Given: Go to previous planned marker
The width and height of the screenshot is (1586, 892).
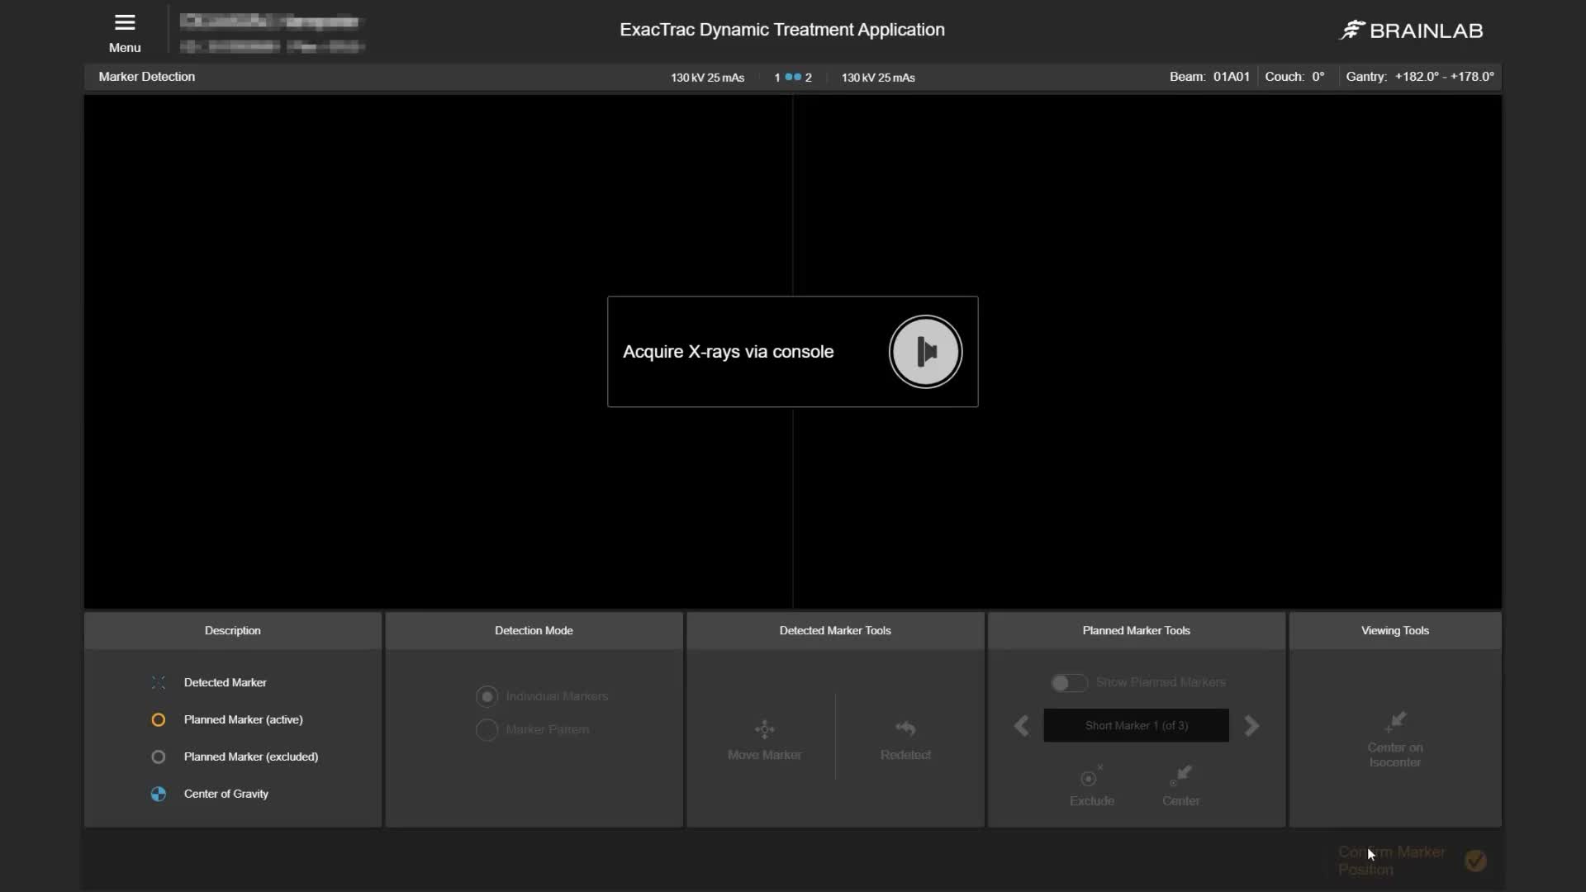Looking at the screenshot, I should point(1022,726).
